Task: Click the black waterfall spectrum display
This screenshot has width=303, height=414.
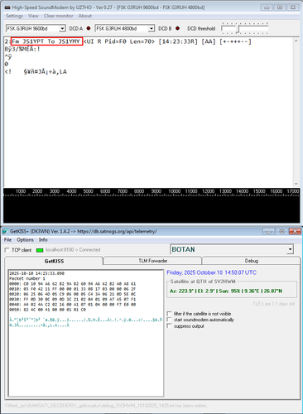Action: [x=151, y=209]
